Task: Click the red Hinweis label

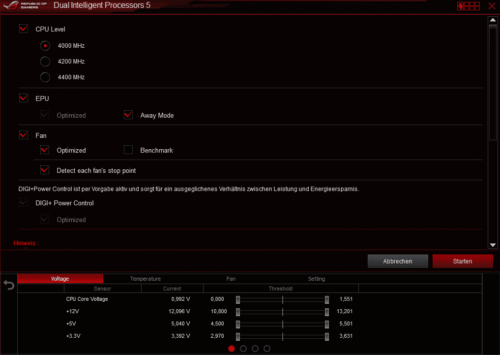Action: click(x=26, y=243)
